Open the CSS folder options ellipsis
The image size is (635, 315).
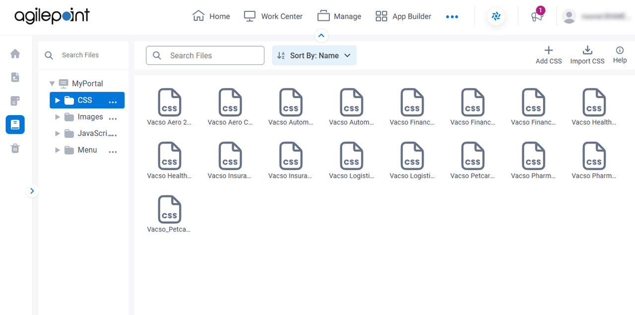(113, 102)
